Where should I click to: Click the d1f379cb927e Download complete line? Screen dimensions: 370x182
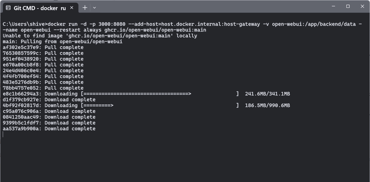click(49, 100)
